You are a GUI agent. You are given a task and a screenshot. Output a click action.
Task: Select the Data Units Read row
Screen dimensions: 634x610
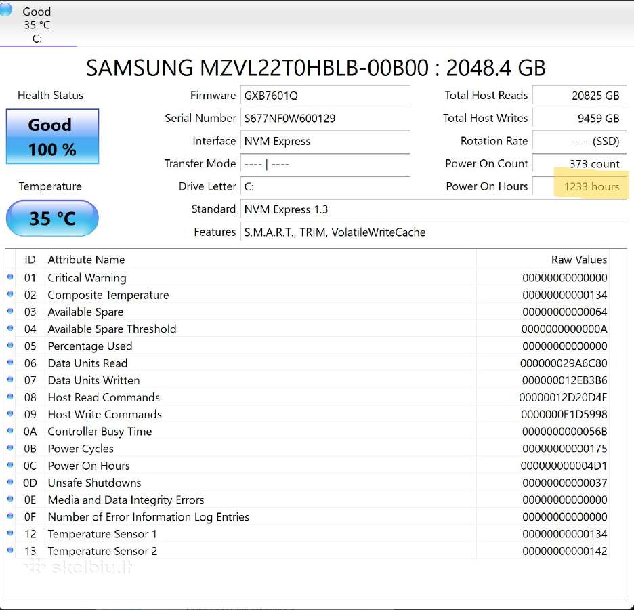click(308, 363)
